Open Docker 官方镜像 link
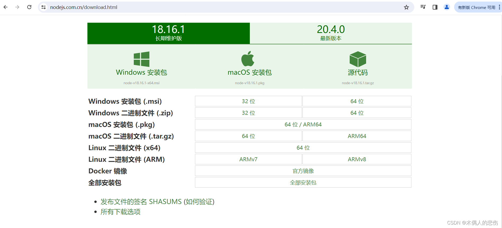This screenshot has width=502, height=228. coord(303,171)
